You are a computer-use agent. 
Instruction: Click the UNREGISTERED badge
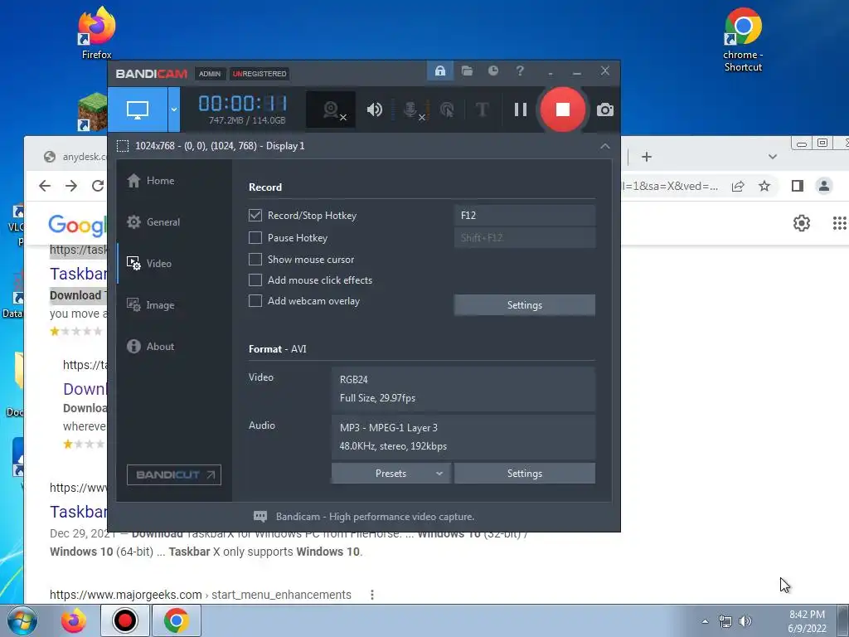click(260, 74)
